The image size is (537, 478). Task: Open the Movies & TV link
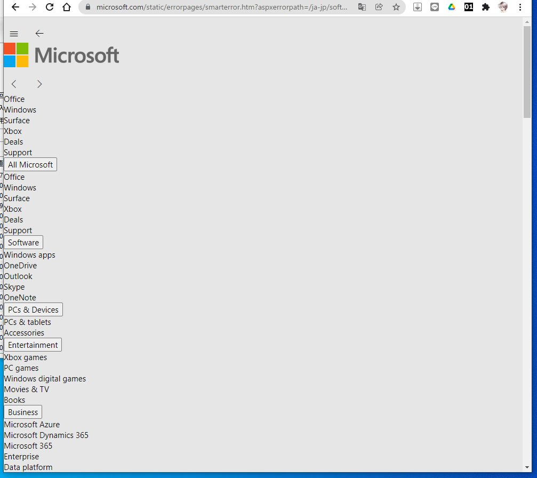[26, 389]
